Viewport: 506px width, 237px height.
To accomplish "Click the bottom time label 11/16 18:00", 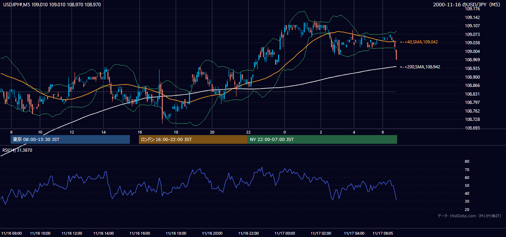I will pos(176,233).
